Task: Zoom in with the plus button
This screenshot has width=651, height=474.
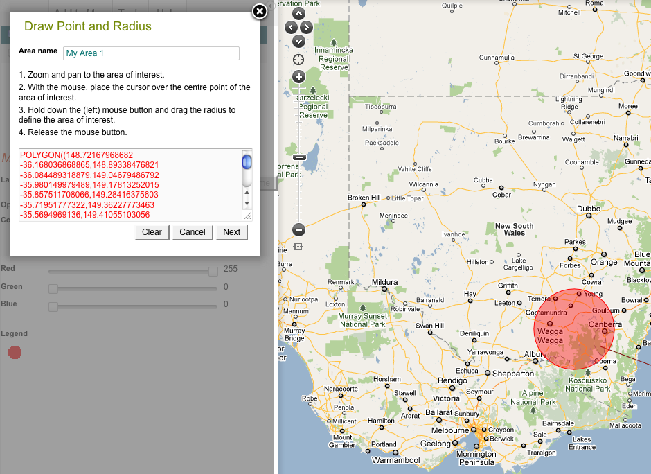Action: click(299, 76)
